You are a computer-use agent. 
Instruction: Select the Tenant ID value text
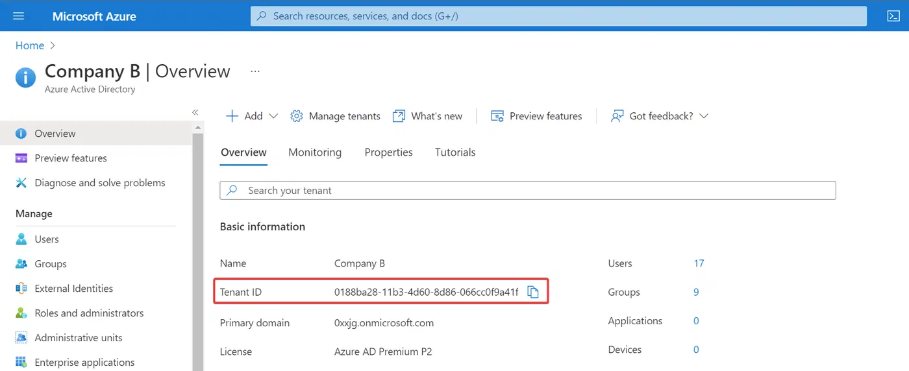[426, 292]
